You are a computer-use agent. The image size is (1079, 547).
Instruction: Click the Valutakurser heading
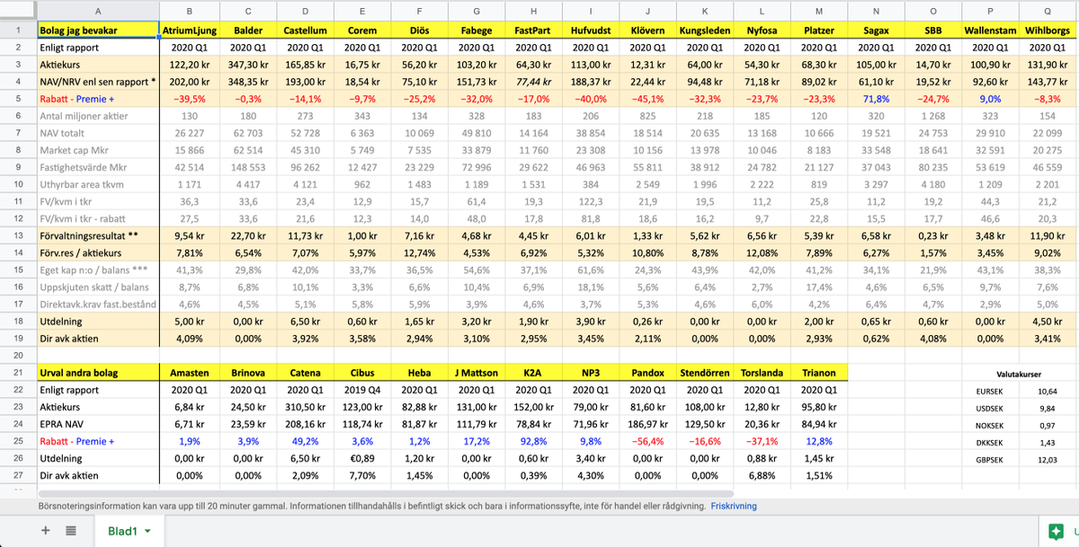coord(1019,373)
